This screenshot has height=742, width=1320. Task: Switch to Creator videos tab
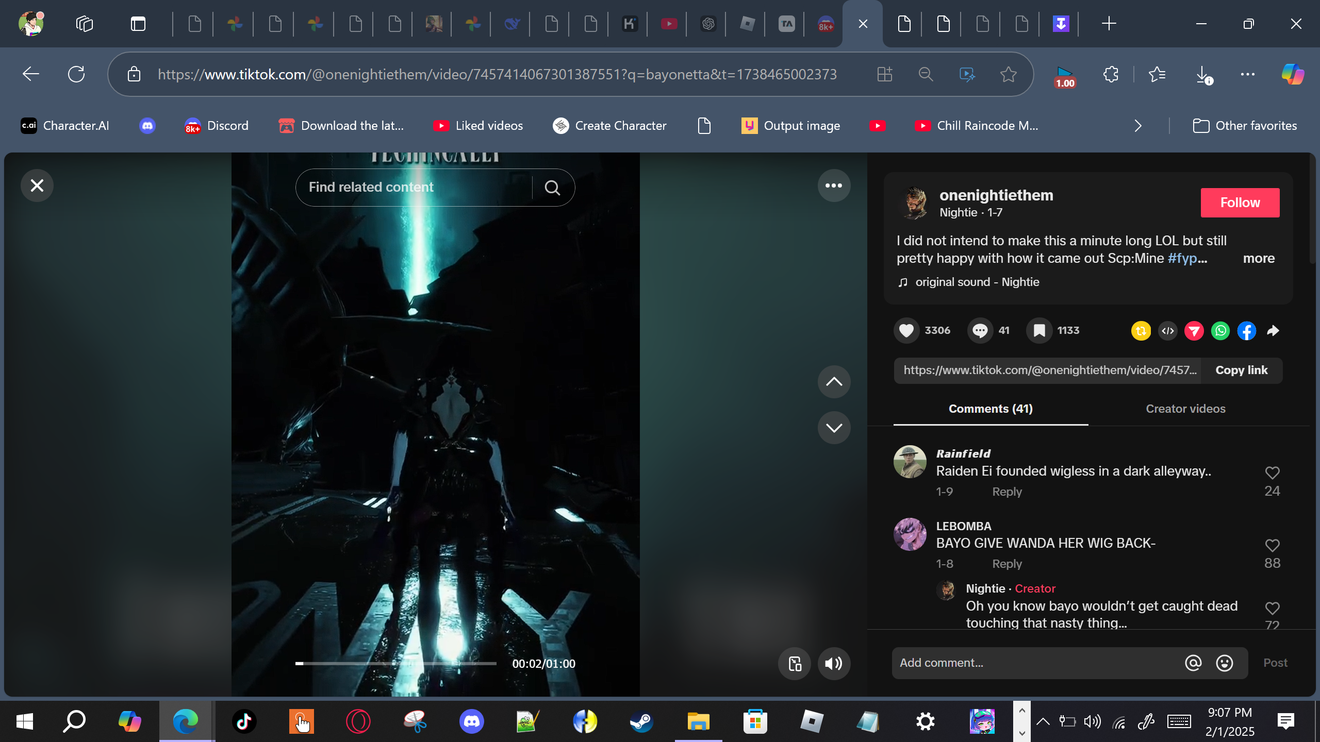[x=1185, y=409]
